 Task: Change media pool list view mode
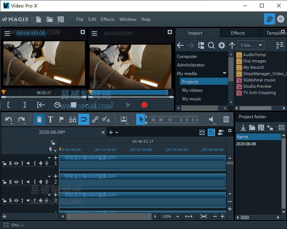click(x=280, y=45)
